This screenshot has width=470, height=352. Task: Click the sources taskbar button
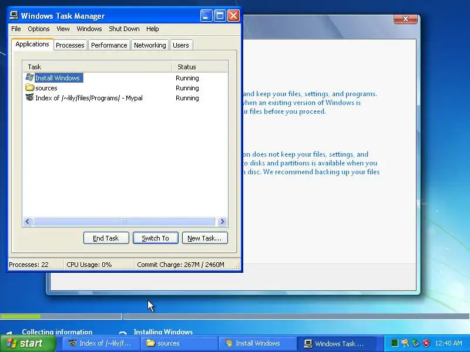click(x=179, y=343)
